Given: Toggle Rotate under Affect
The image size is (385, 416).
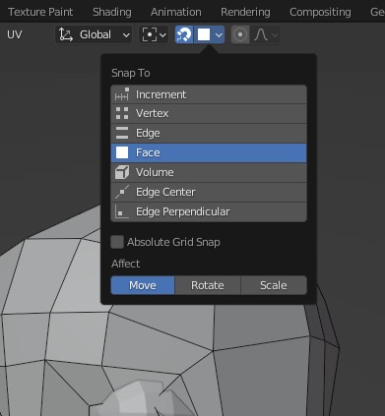Looking at the screenshot, I should pyautogui.click(x=208, y=285).
